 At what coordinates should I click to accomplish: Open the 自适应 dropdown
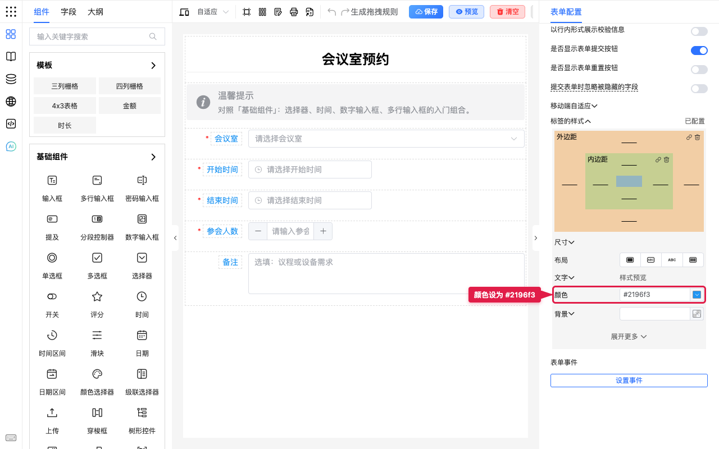click(213, 12)
